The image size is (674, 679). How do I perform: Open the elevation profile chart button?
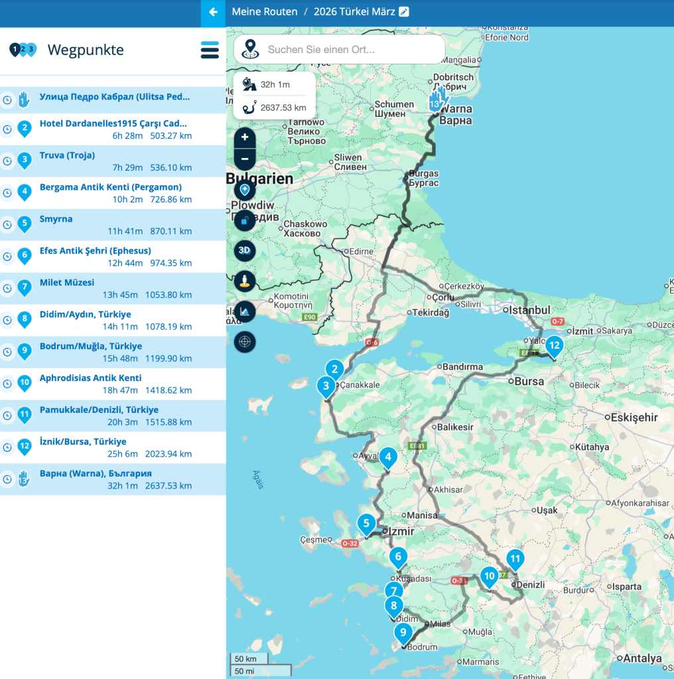tap(245, 311)
